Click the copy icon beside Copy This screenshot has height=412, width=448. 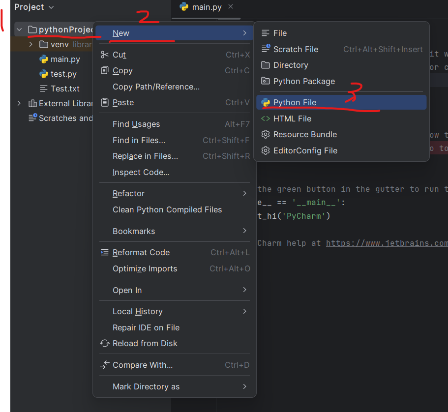pos(105,70)
